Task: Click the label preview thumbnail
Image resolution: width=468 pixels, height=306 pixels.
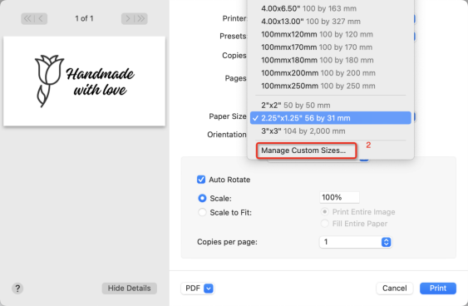Action: click(x=84, y=81)
